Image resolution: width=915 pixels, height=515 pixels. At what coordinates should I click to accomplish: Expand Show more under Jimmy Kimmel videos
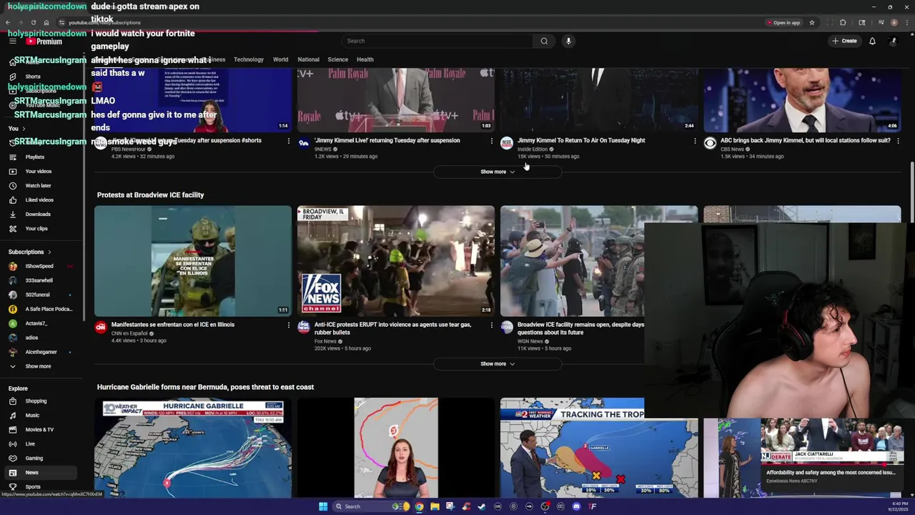[x=498, y=172]
